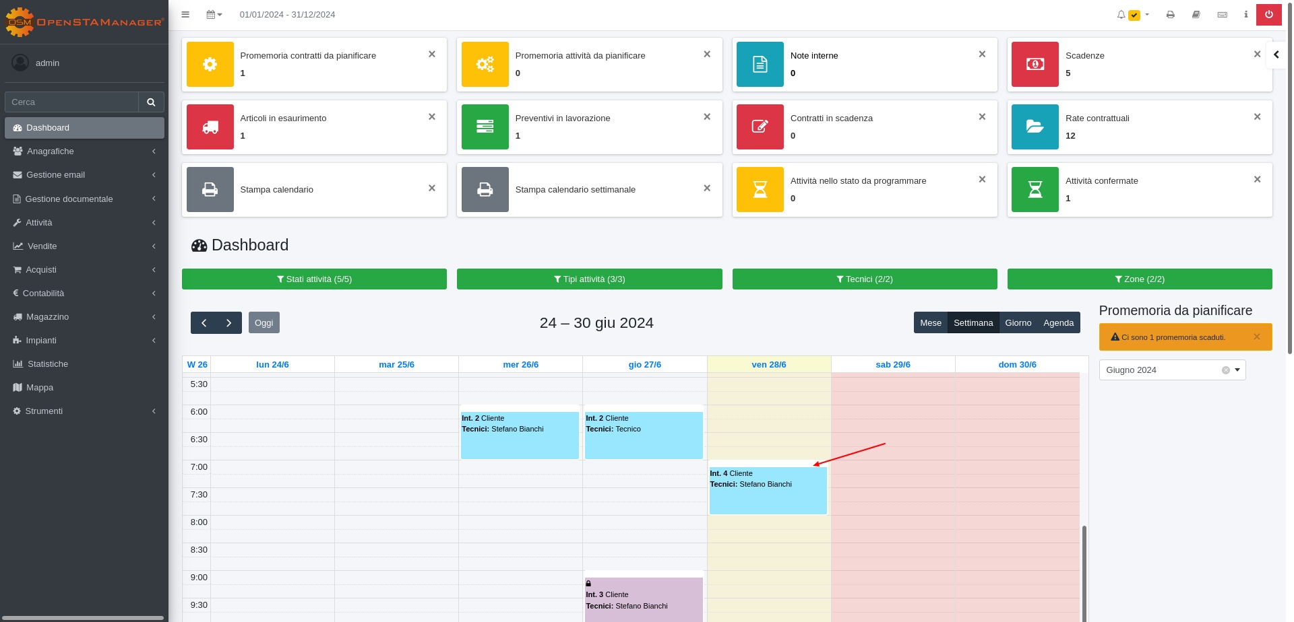Expand the Anagrafiche sidebar menu
1294x622 pixels.
[84, 151]
